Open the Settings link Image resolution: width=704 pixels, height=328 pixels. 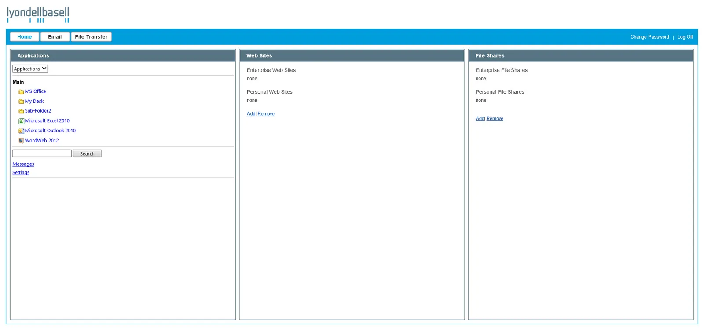click(x=21, y=172)
